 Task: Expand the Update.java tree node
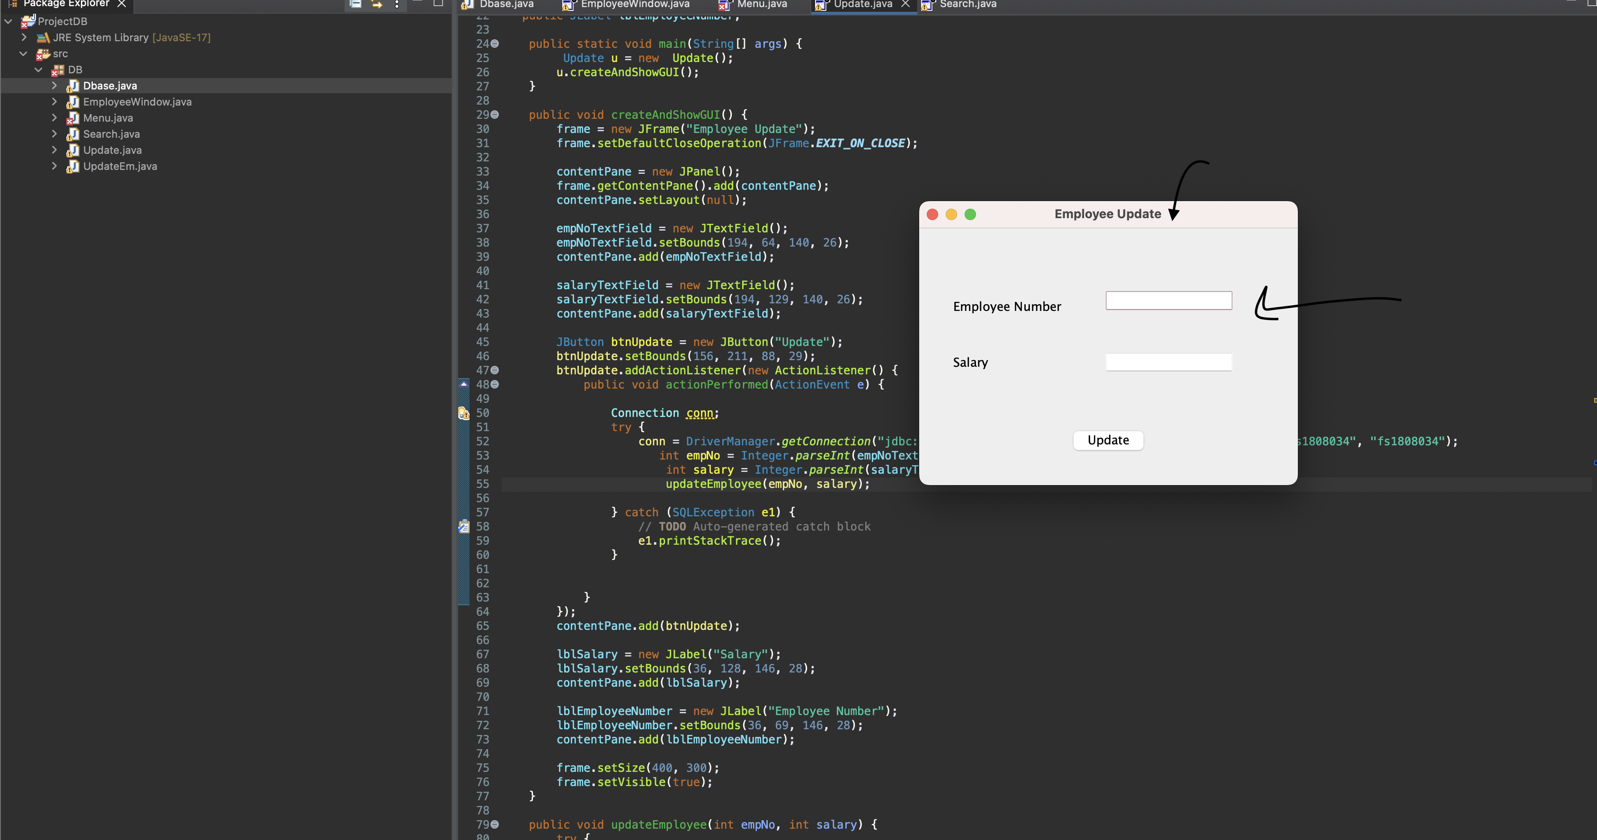[x=54, y=150]
